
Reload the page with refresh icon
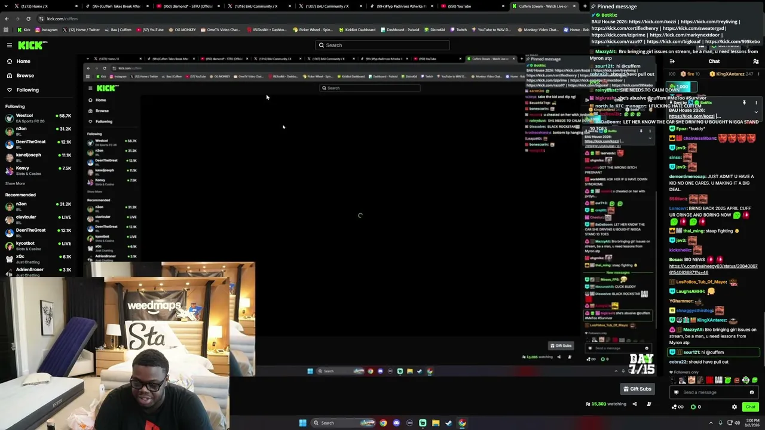[x=28, y=19]
